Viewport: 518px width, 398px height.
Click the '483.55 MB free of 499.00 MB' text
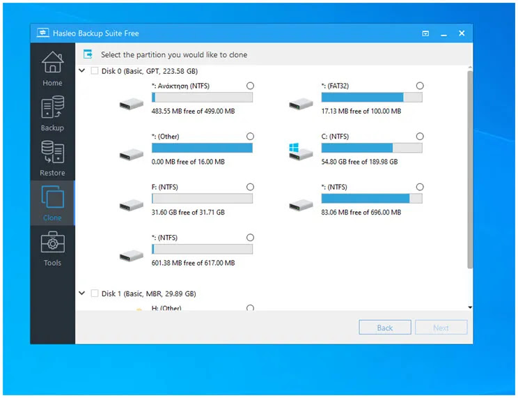[193, 111]
